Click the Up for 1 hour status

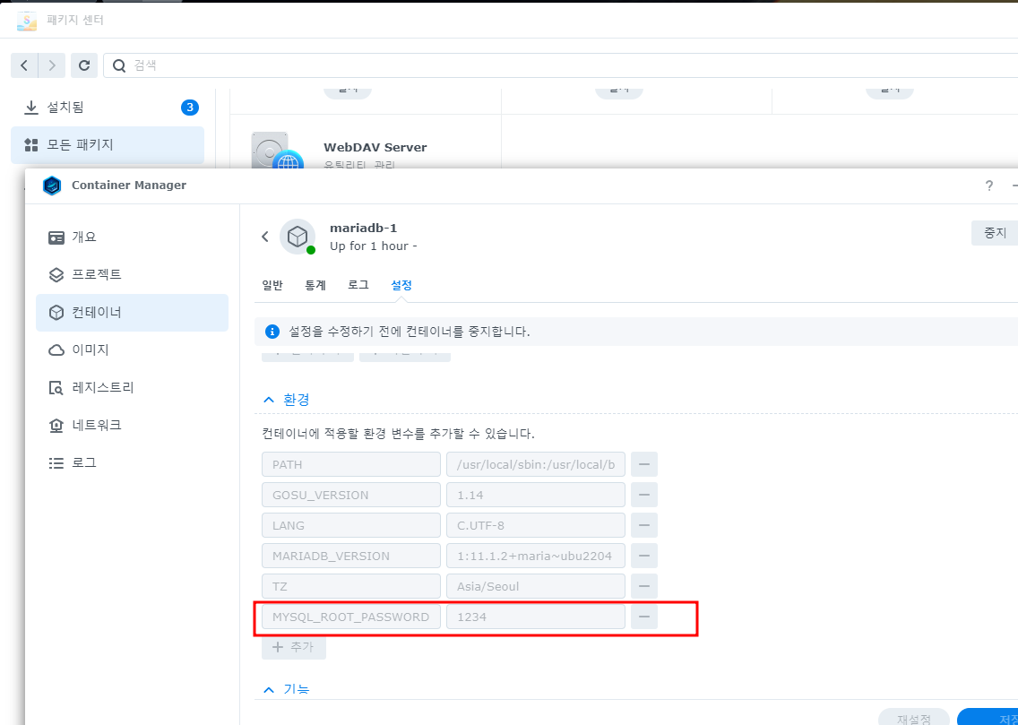click(374, 246)
